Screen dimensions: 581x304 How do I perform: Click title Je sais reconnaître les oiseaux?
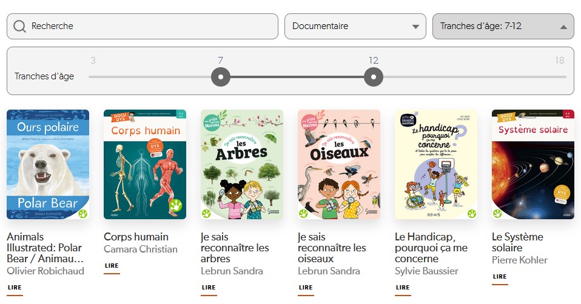point(332,248)
